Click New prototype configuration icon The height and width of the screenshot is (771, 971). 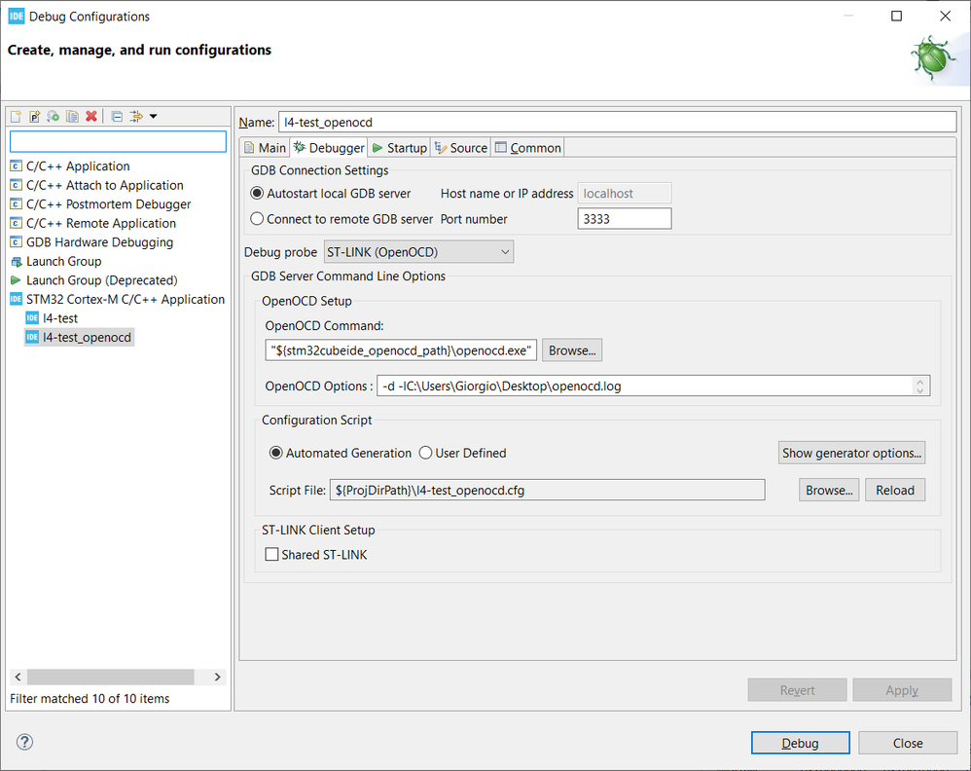click(35, 116)
